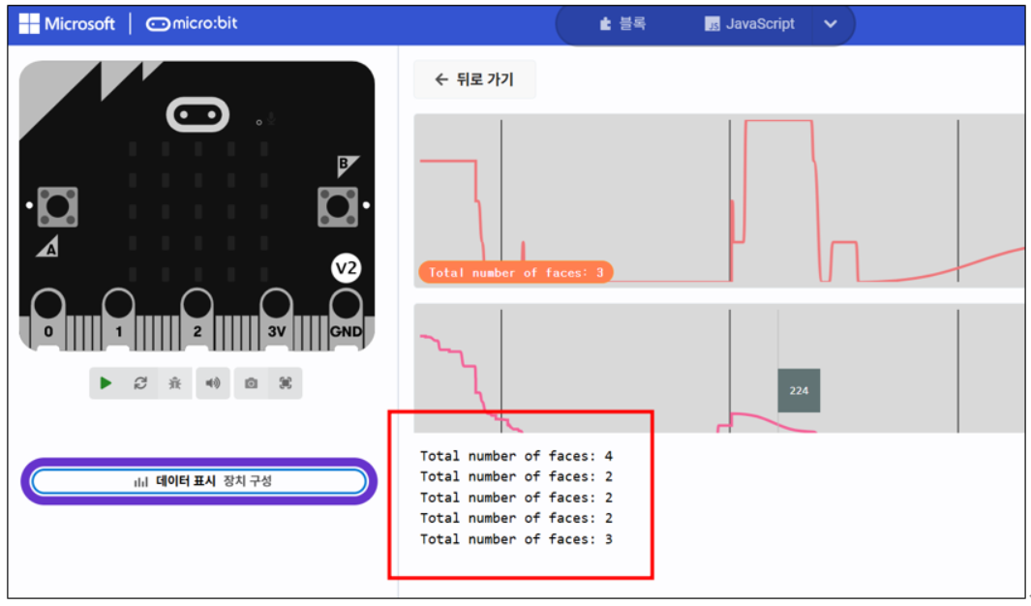This screenshot has height=606, width=1031.
Task: Click the 224 value marker on chart
Action: click(x=799, y=390)
